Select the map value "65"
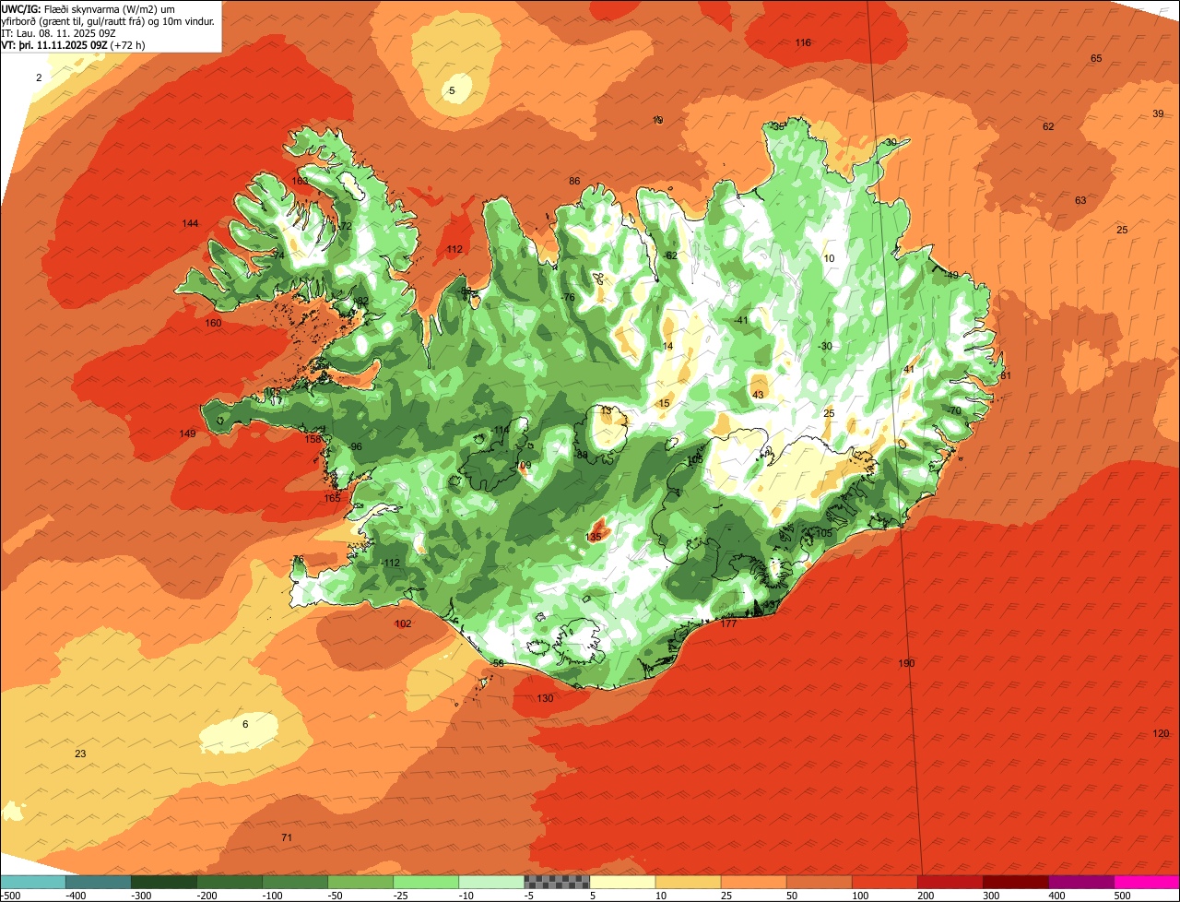Viewport: 1180px width, 902px height. pyautogui.click(x=1096, y=58)
